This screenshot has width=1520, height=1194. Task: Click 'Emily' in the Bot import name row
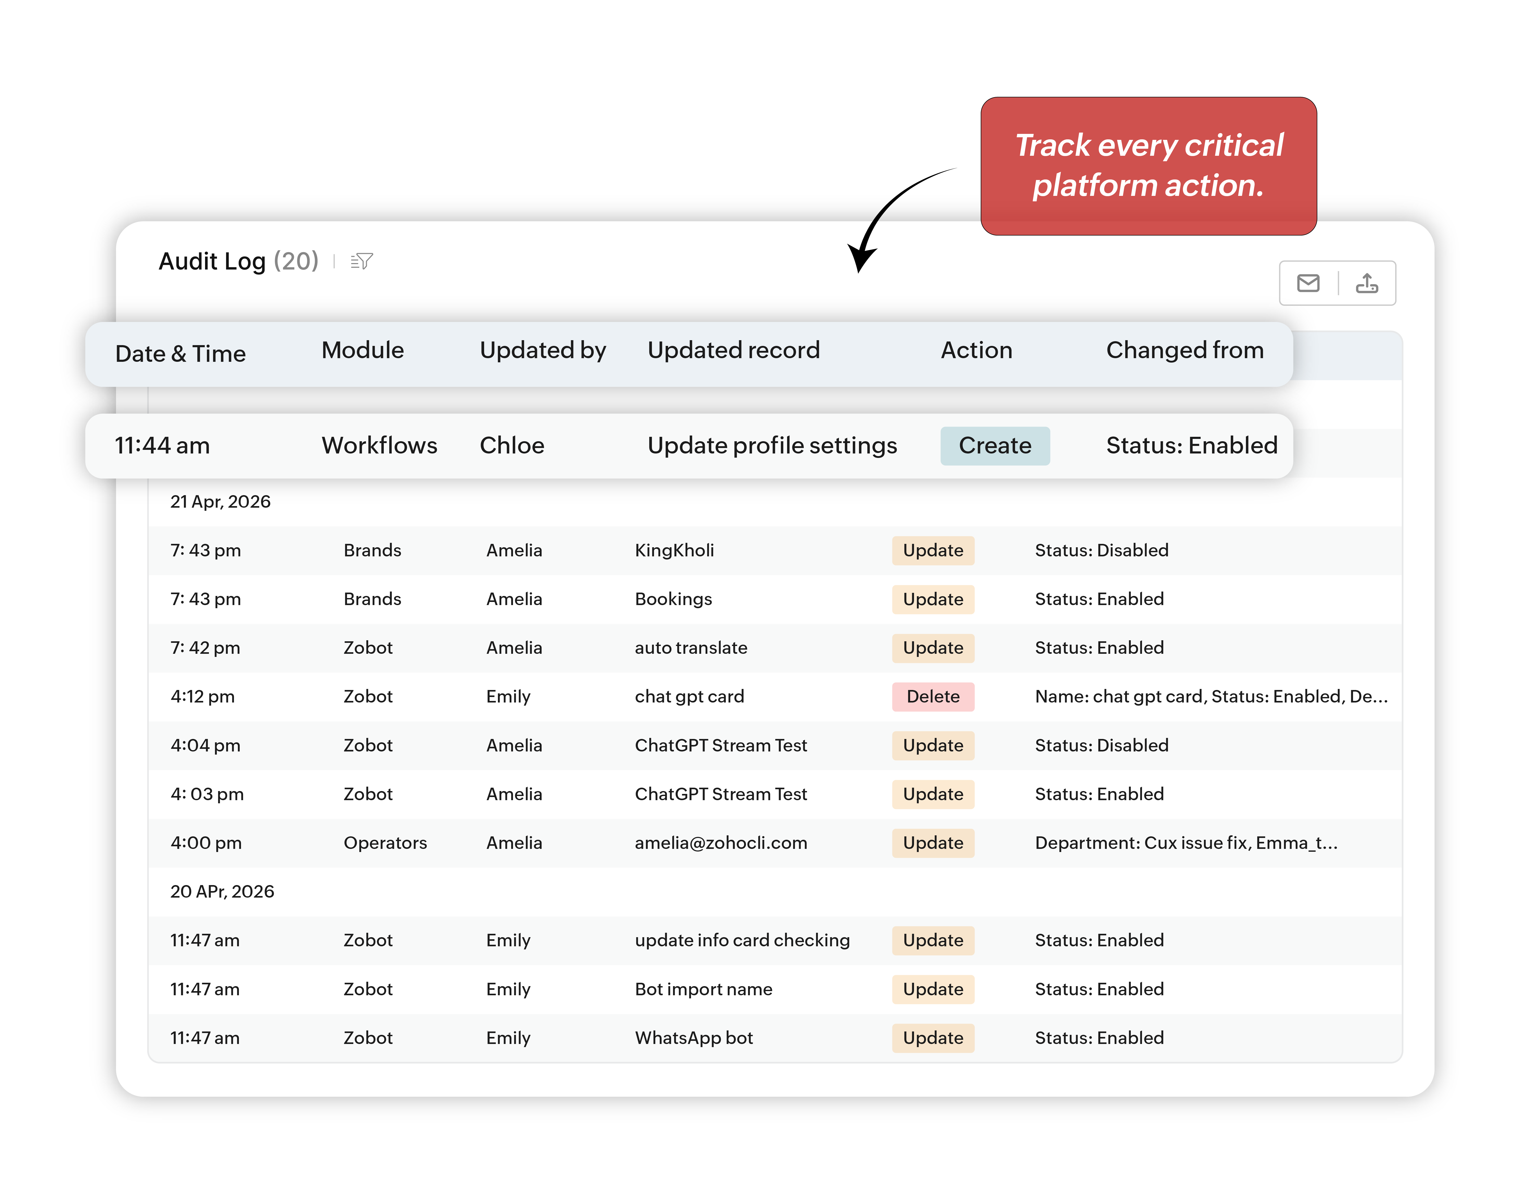coord(508,990)
